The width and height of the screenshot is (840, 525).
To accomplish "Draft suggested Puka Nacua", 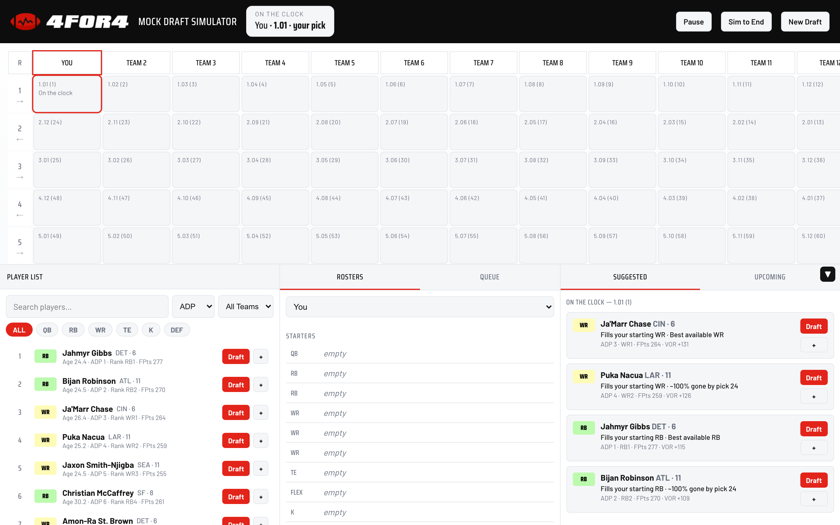I will (x=814, y=378).
